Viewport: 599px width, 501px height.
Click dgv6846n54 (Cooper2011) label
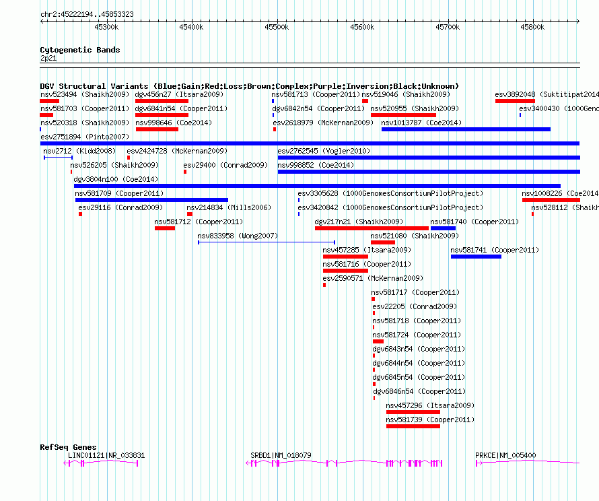(419, 391)
